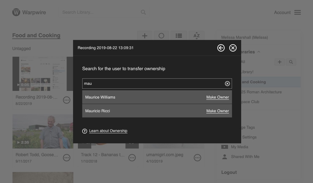Open the Learn about Ownership link
Image resolution: width=313 pixels, height=183 pixels.
(x=108, y=131)
